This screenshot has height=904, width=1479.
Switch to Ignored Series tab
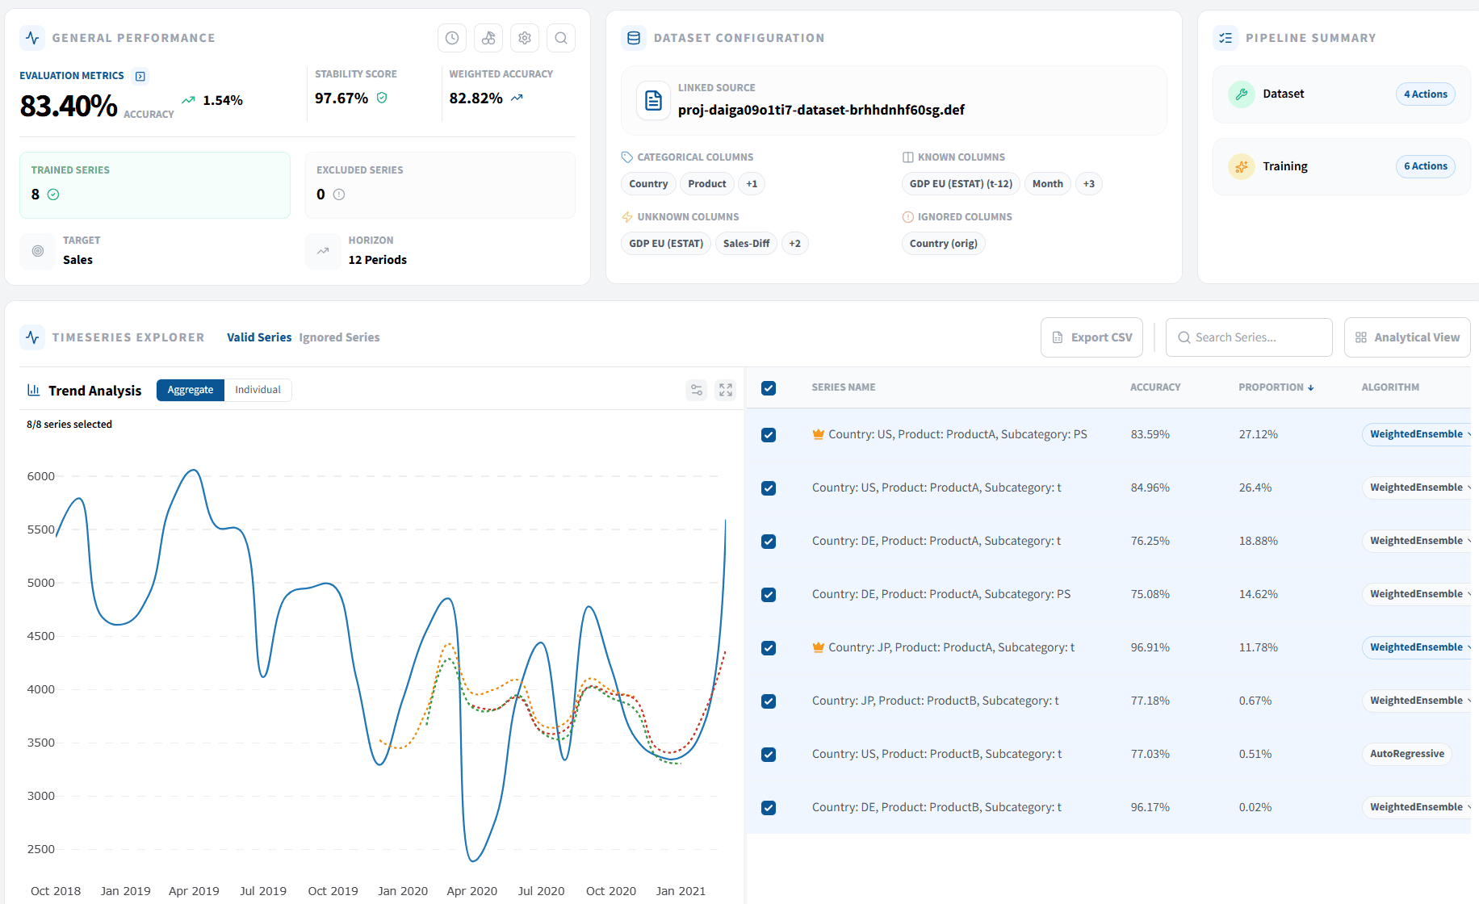(339, 337)
